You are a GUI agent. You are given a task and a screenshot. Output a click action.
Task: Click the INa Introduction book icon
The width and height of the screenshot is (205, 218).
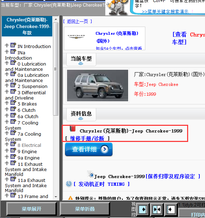coord(13,52)
